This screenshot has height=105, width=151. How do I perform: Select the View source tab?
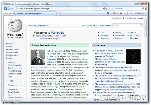(93, 26)
